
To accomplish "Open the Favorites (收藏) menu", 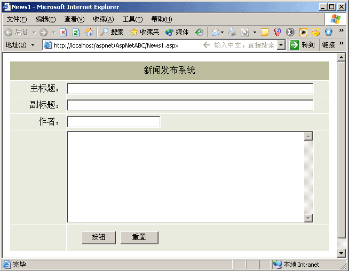I will [104, 19].
